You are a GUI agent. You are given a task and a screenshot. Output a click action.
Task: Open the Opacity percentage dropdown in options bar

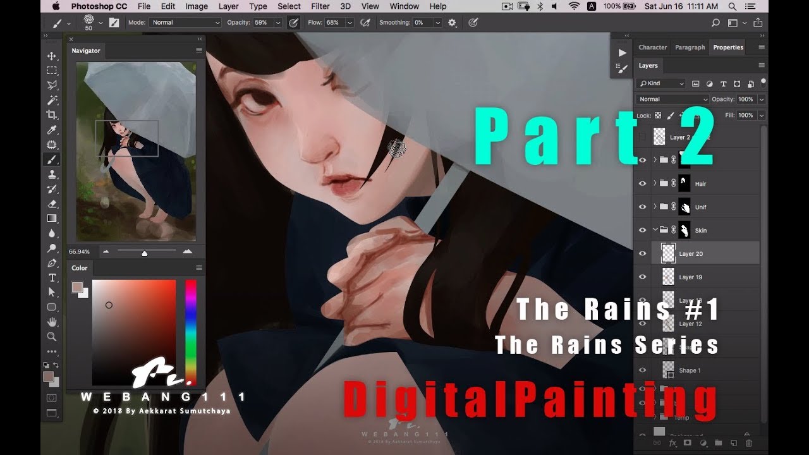point(277,23)
